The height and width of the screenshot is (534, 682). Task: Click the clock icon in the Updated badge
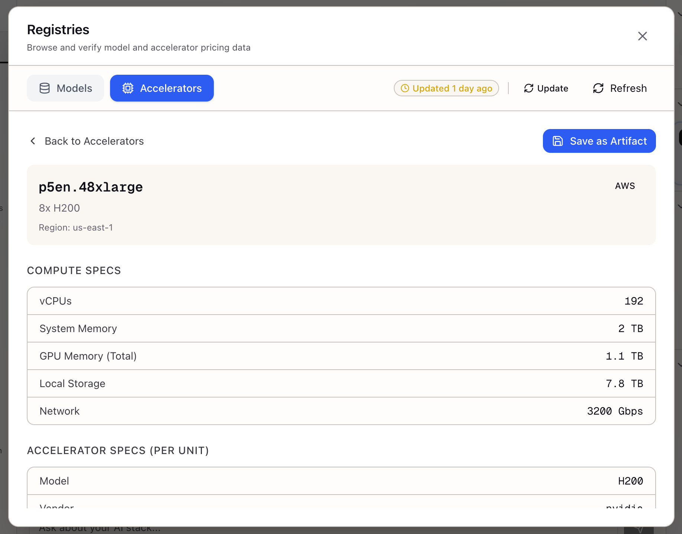tap(405, 88)
